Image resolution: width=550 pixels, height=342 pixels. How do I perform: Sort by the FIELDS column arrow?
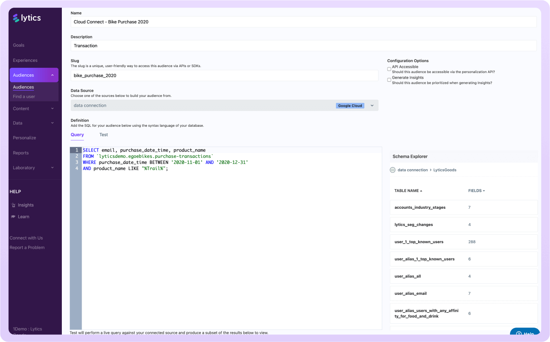click(484, 191)
